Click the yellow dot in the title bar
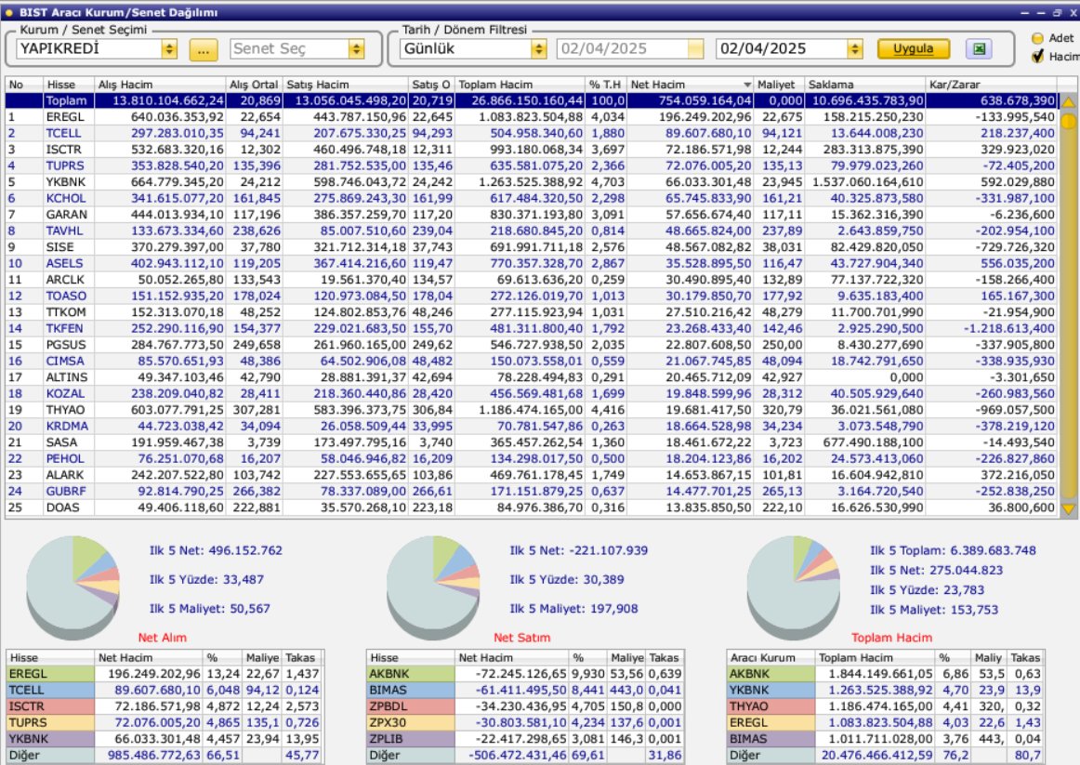This screenshot has width=1080, height=765. (x=9, y=12)
